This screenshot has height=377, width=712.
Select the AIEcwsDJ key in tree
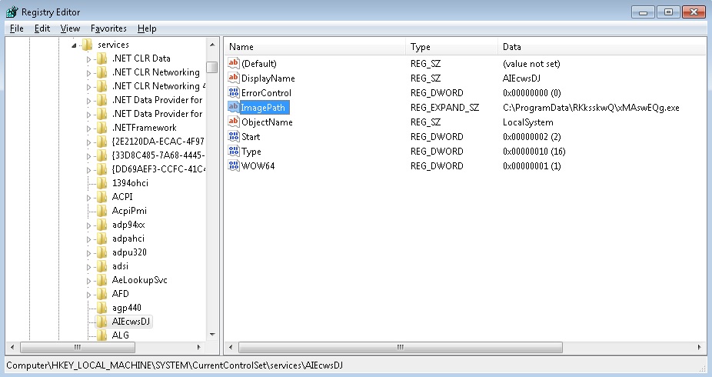tap(131, 322)
